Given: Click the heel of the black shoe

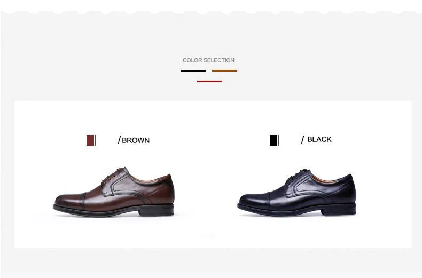Looking at the screenshot, I should pyautogui.click(x=339, y=210).
